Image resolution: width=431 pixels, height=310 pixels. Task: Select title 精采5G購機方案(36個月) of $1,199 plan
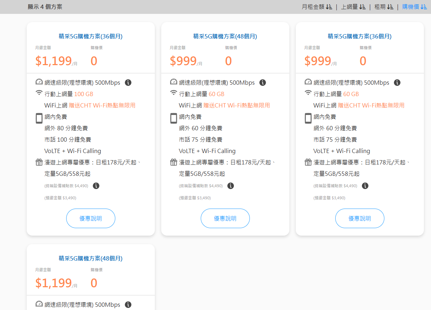click(91, 36)
